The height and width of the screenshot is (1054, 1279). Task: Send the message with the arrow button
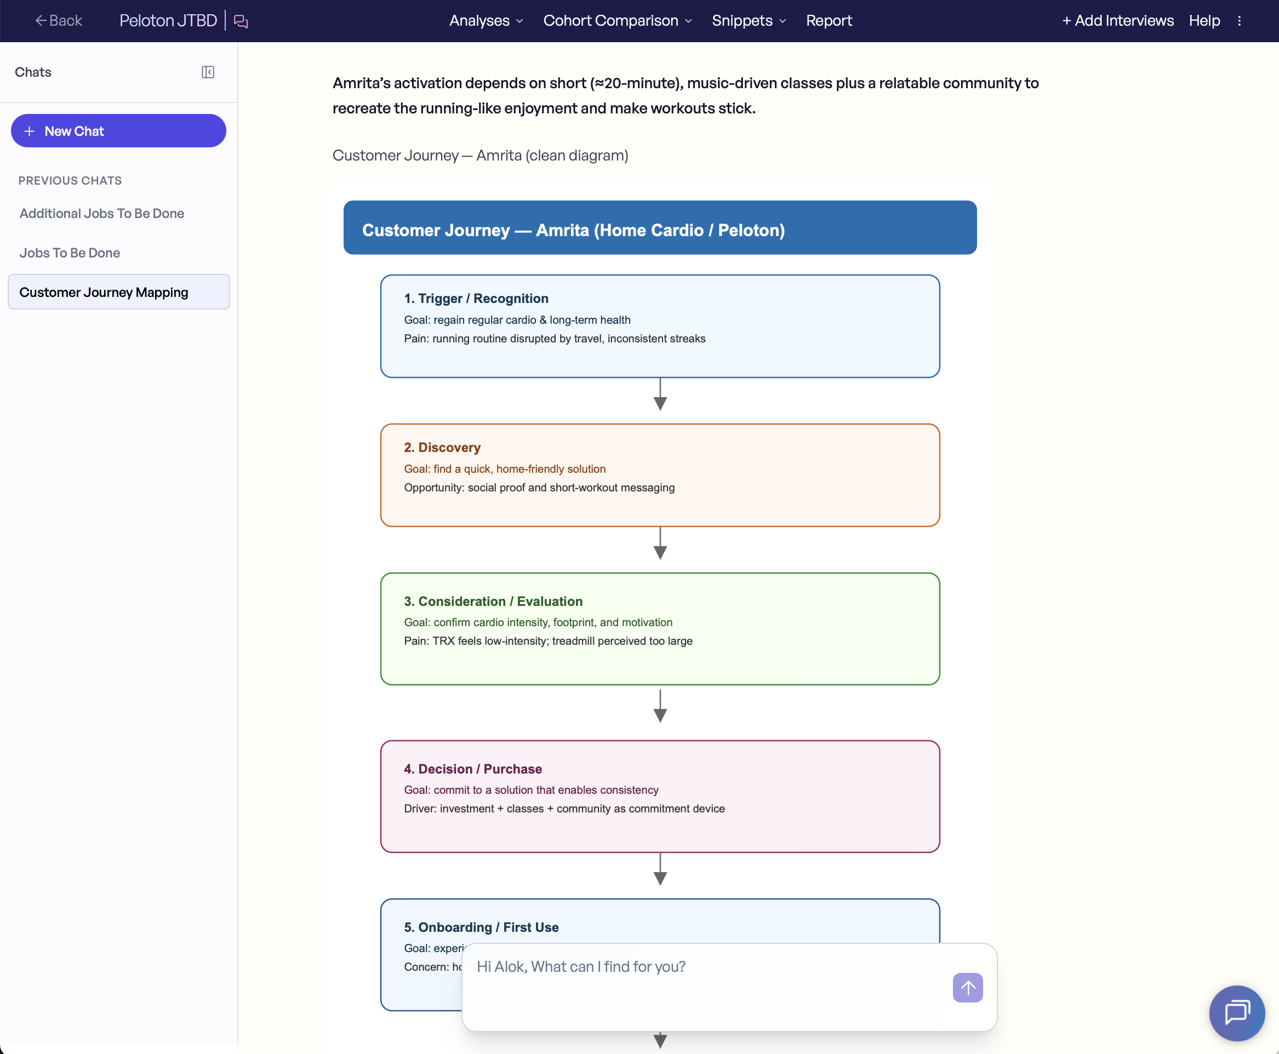click(968, 988)
